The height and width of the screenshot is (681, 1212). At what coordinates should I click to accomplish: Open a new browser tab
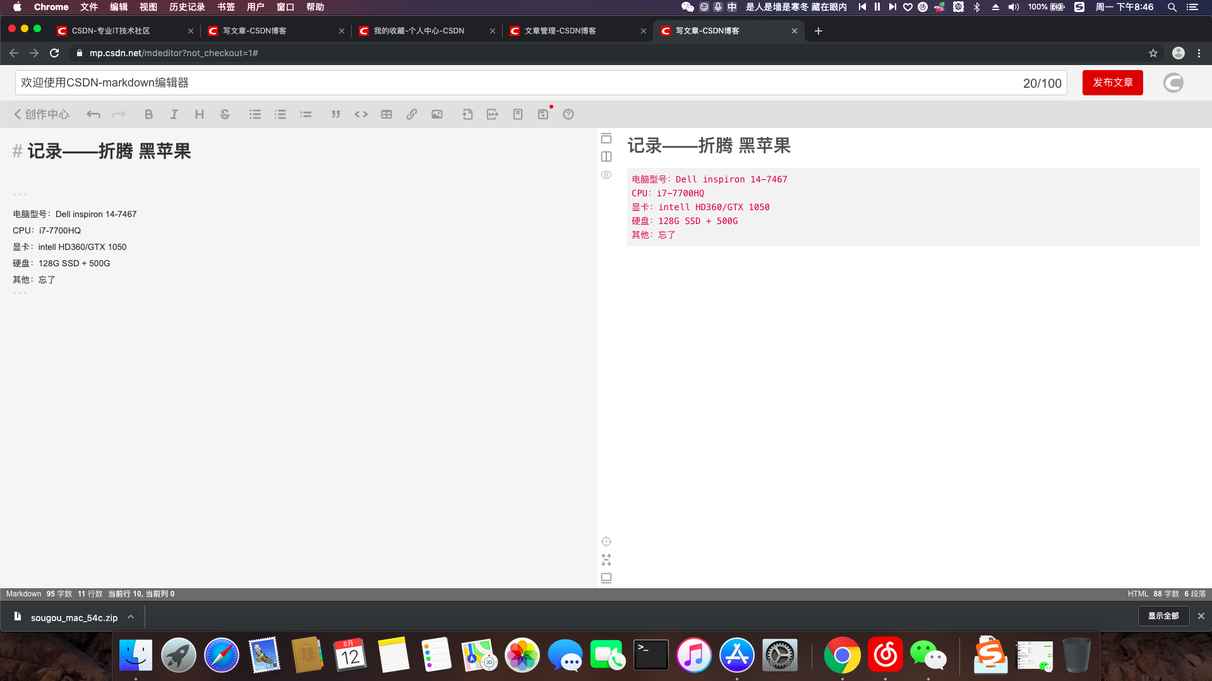click(x=818, y=31)
